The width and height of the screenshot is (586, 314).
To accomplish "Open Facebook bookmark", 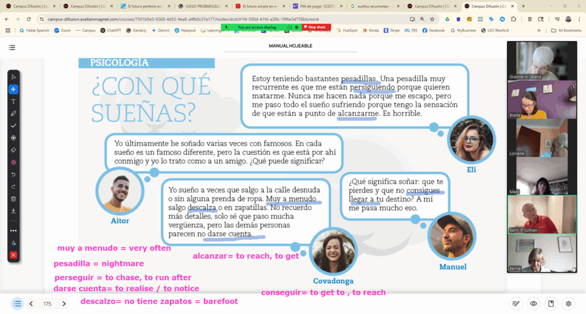I will click(x=434, y=31).
